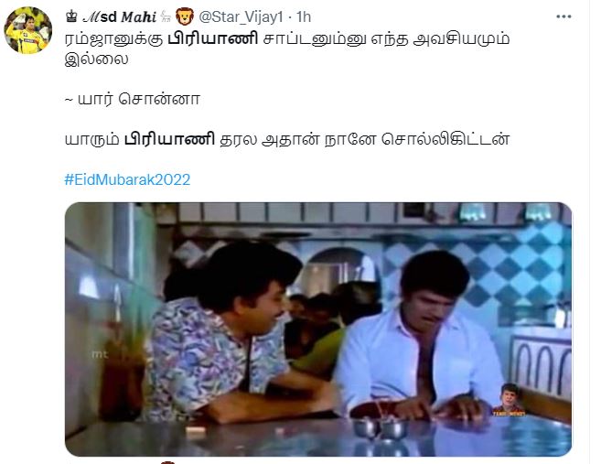Click the '~ யார் சொன்னா' text line
This screenshot has width=601, height=464.
(x=133, y=100)
